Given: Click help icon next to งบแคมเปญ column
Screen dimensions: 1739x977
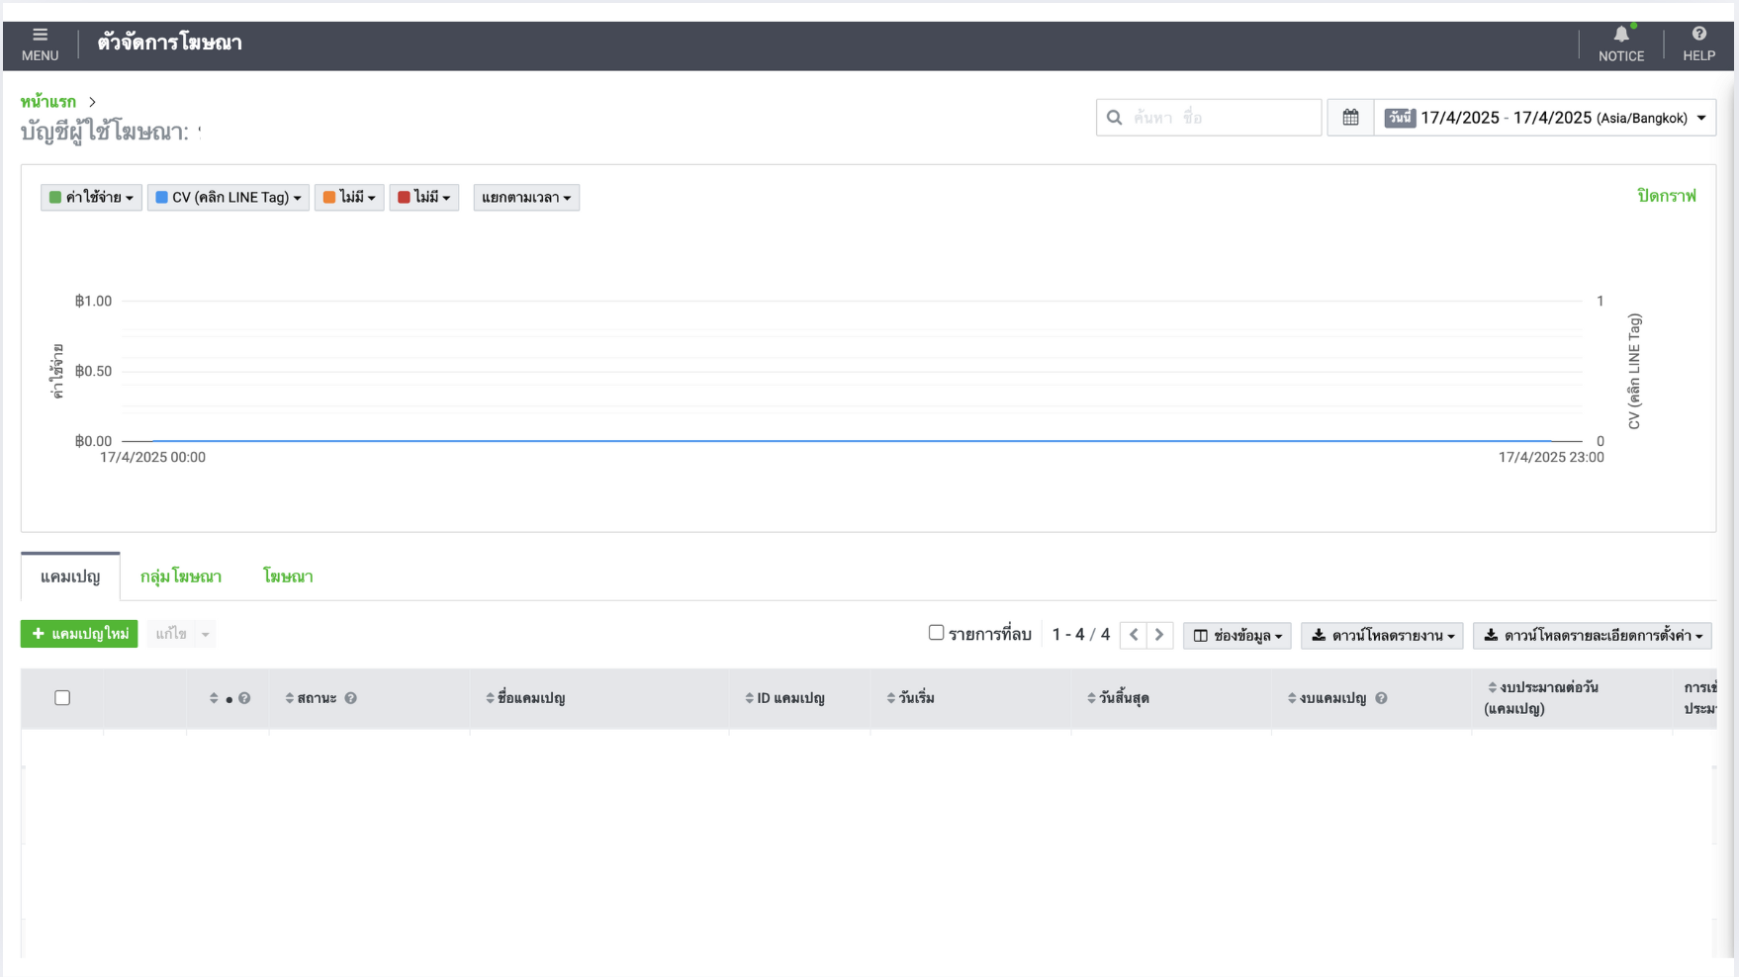Looking at the screenshot, I should tap(1381, 698).
